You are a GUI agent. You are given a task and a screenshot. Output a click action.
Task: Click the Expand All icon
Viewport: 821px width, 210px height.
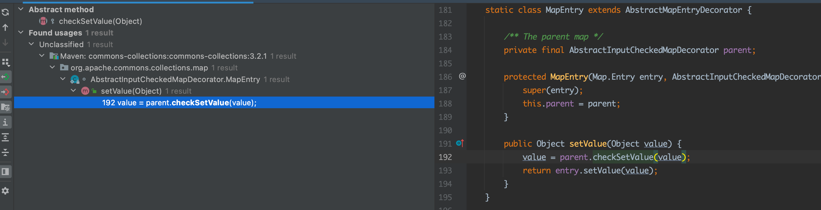[6, 137]
